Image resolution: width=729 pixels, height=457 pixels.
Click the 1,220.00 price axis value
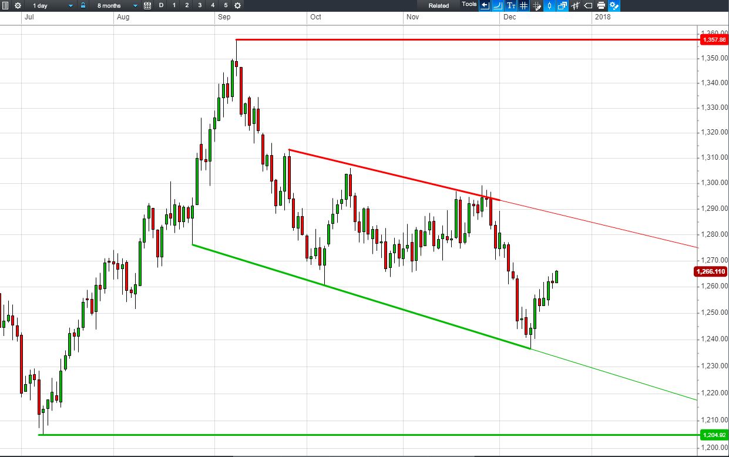coord(713,393)
